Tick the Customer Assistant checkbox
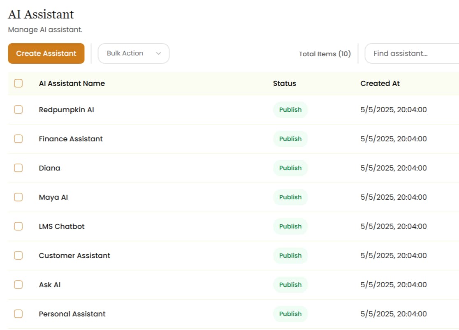The width and height of the screenshot is (459, 330). [x=18, y=256]
